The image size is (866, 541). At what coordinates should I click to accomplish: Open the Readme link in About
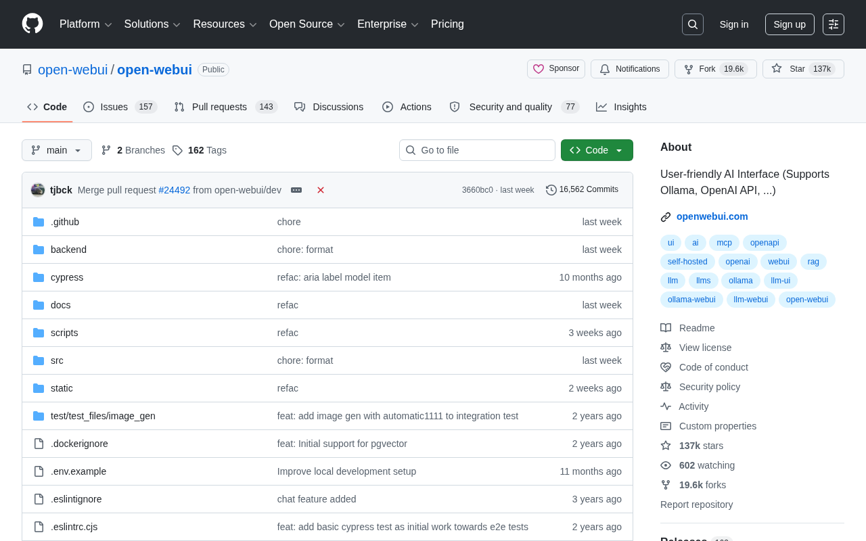[687, 328]
